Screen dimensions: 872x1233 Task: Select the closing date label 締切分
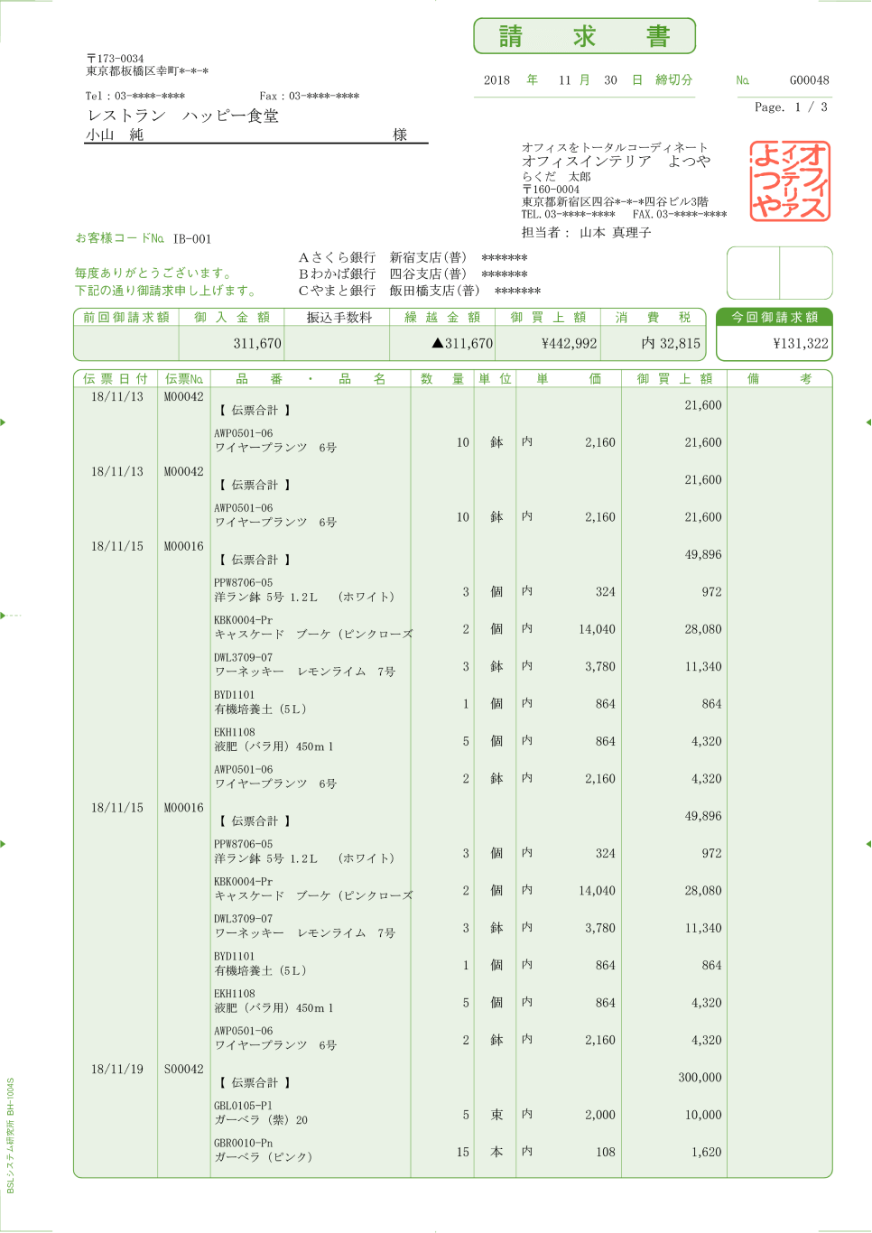coord(674,80)
